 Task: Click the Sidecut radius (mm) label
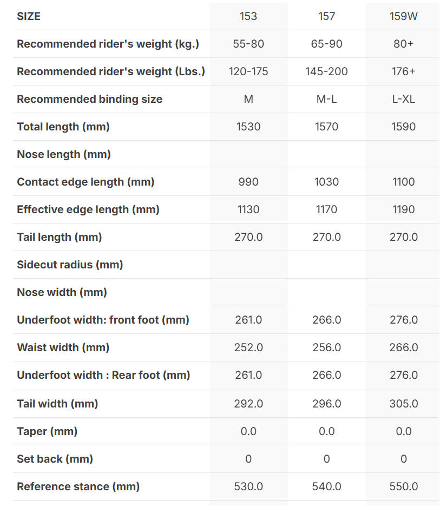pos(70,265)
